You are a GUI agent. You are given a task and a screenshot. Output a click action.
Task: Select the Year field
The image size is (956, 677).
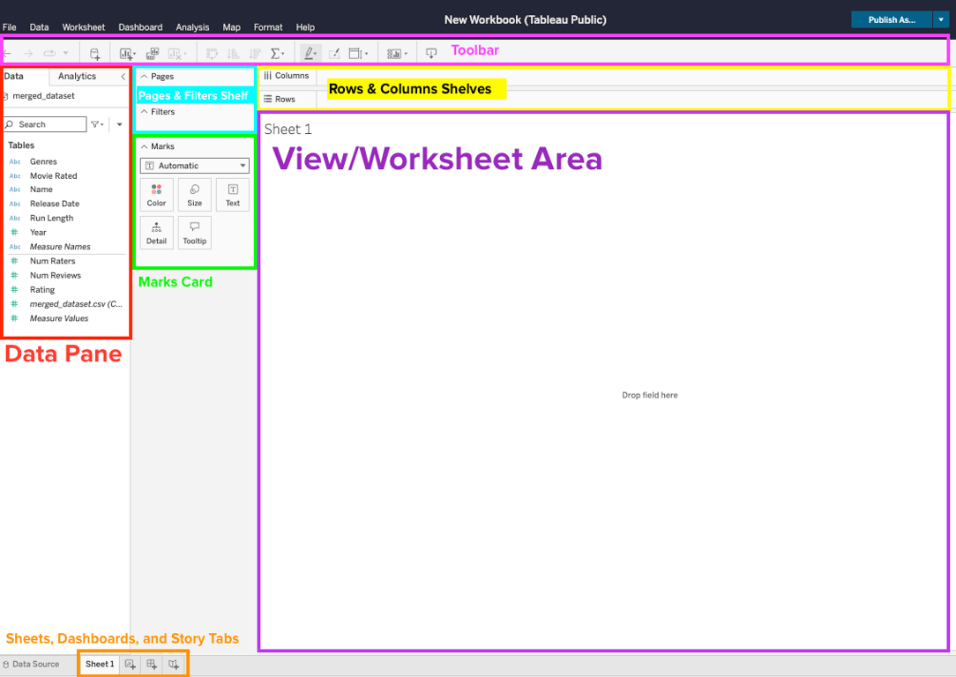click(x=38, y=232)
